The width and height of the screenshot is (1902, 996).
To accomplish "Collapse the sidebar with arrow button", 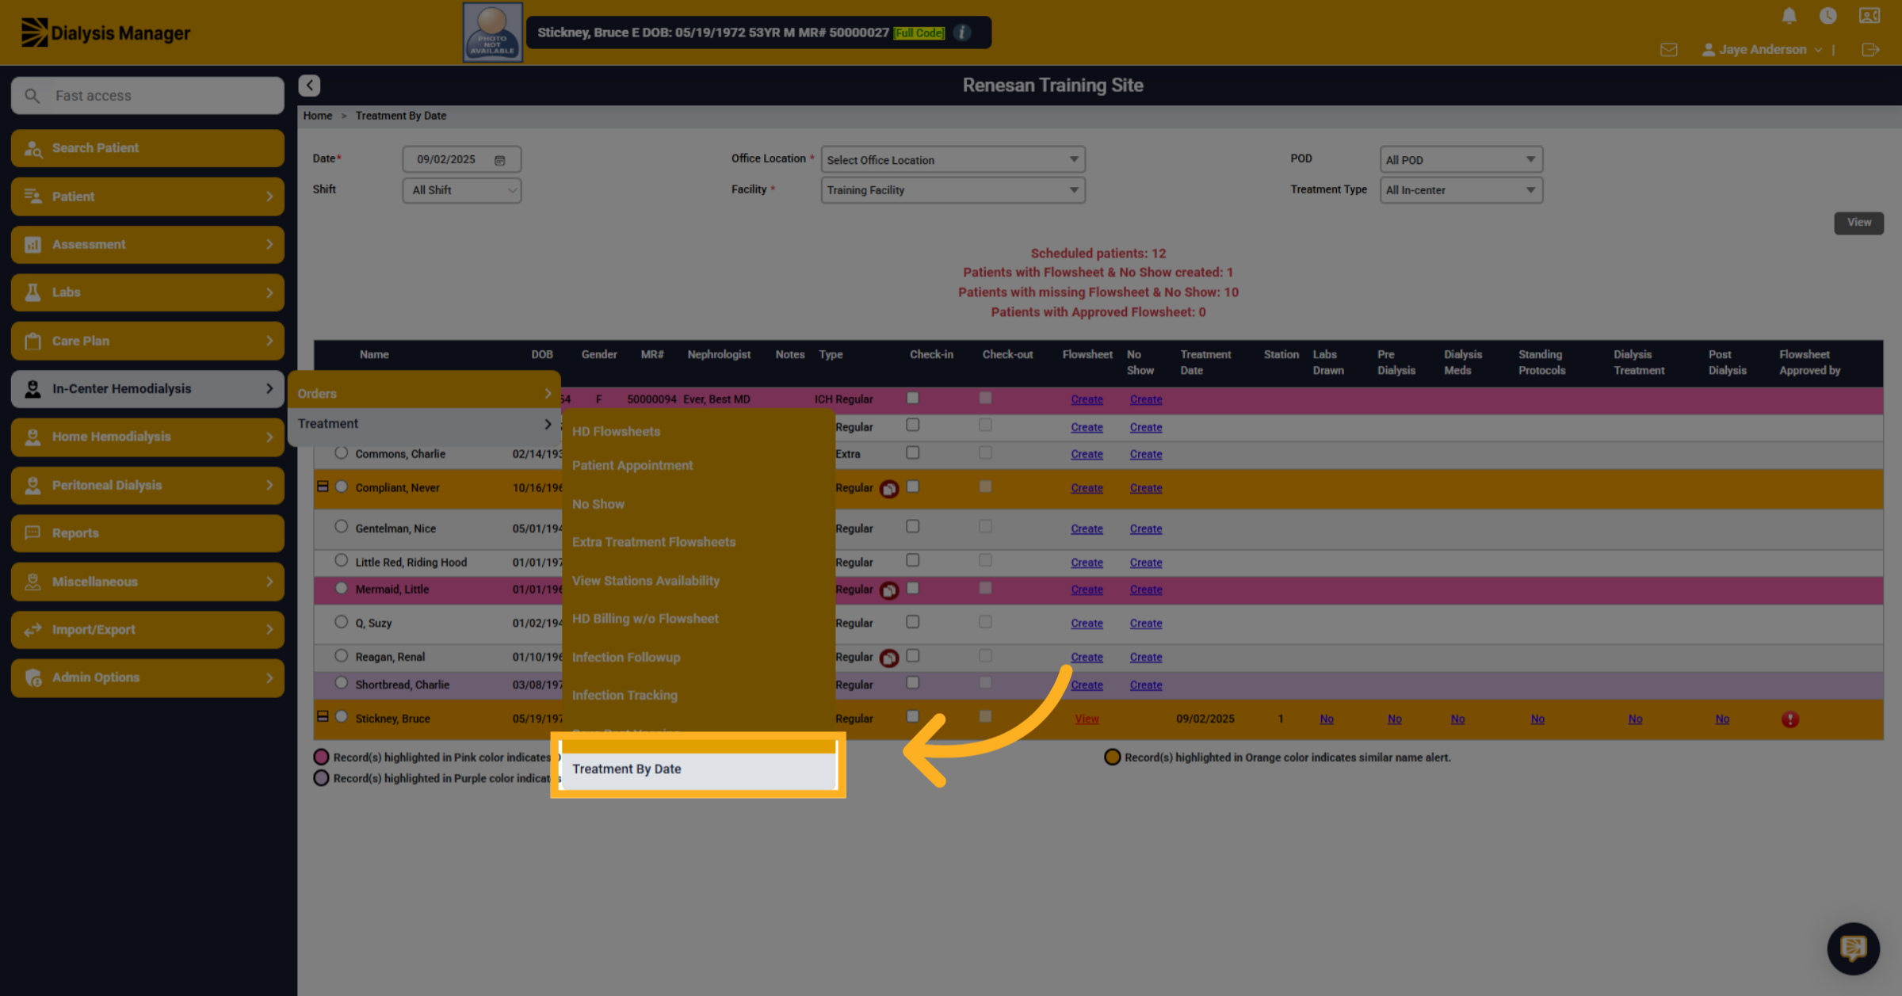I will pos(309,85).
